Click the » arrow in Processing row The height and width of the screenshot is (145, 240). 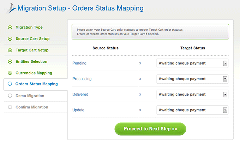[140, 79]
